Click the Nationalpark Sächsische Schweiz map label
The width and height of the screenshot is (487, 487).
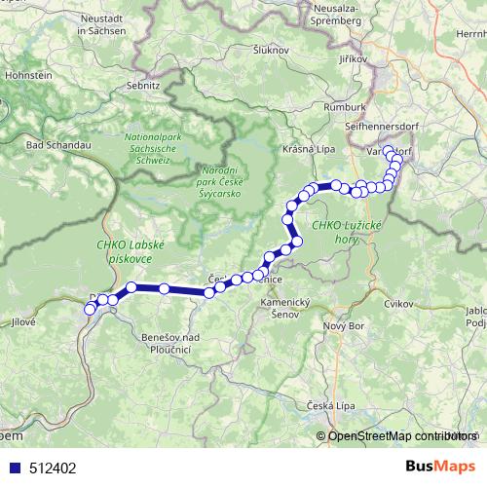point(153,149)
